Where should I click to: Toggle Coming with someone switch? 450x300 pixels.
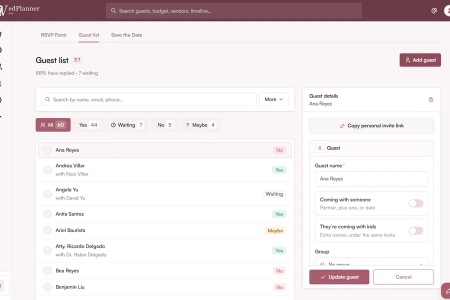pyautogui.click(x=416, y=203)
